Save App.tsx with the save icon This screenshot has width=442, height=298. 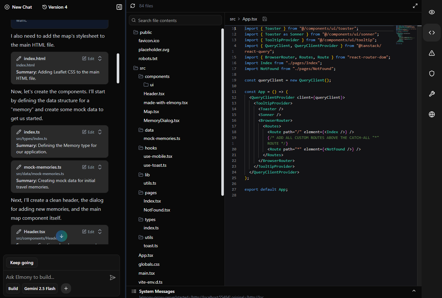coord(264,19)
